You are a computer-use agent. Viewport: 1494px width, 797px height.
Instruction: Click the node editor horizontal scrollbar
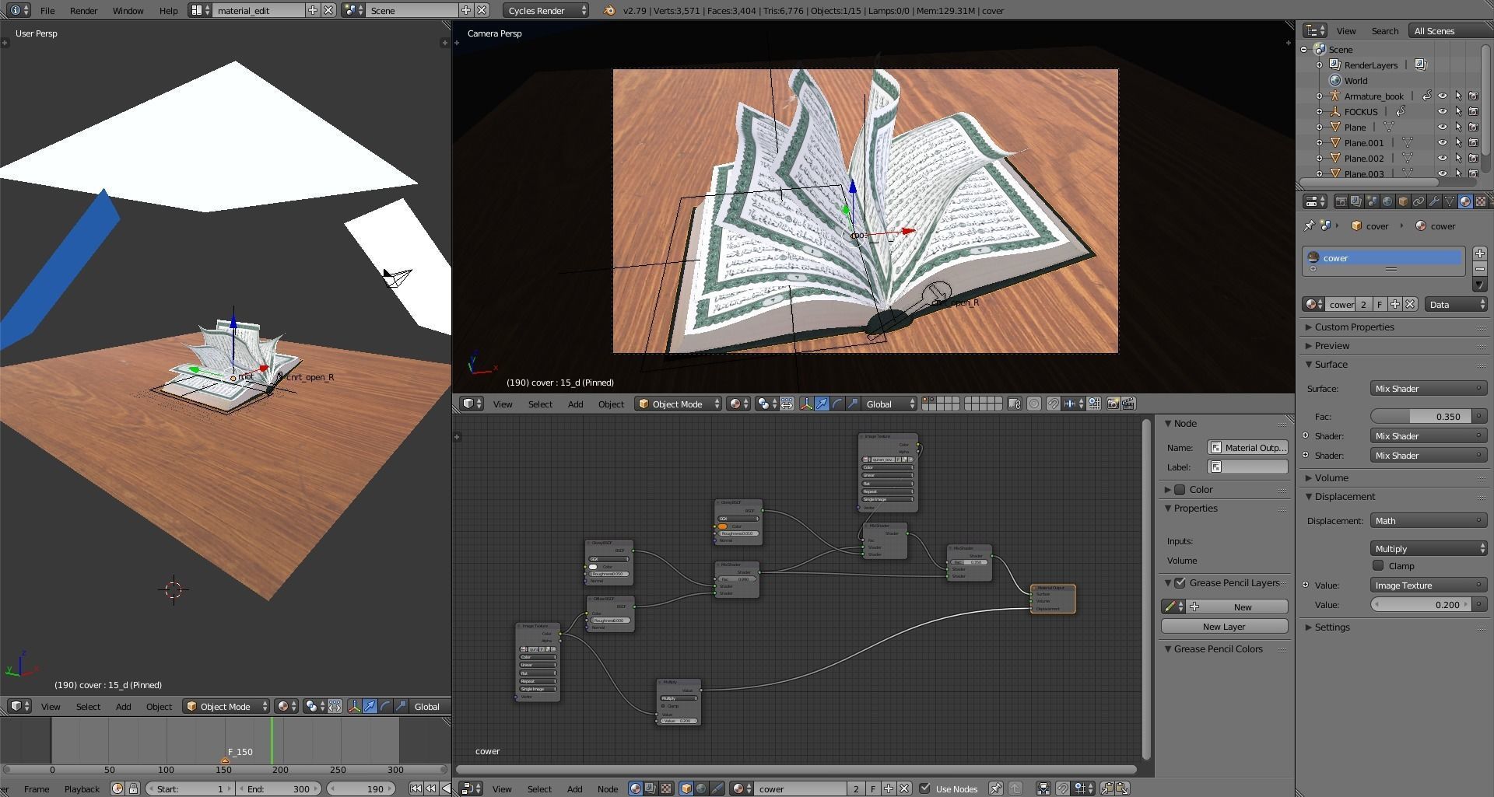[797, 769]
